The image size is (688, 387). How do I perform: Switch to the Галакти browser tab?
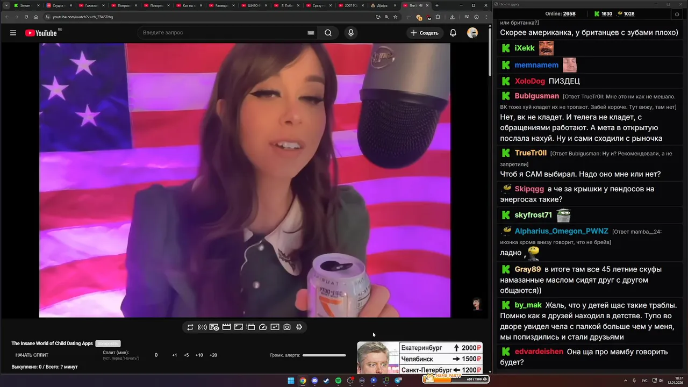(91, 5)
